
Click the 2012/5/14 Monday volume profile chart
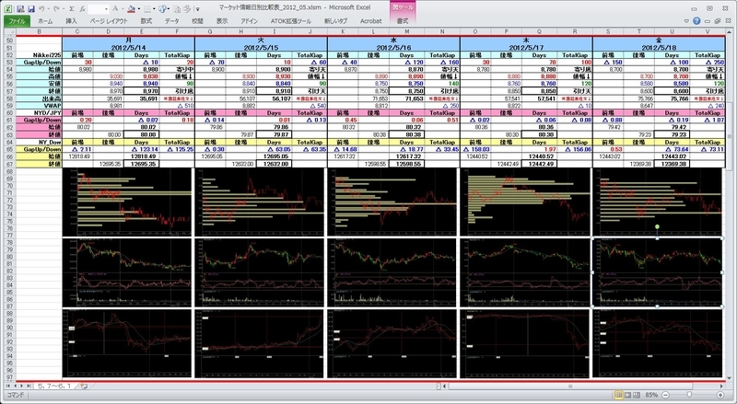coord(127,202)
